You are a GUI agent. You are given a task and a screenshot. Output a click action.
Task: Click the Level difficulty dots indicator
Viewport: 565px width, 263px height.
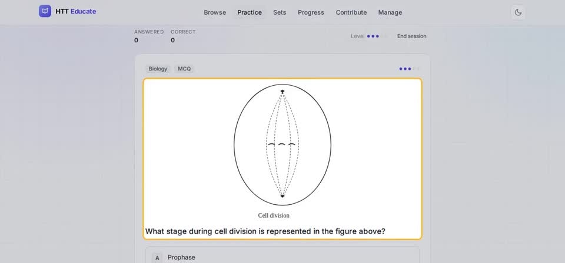(x=377, y=36)
